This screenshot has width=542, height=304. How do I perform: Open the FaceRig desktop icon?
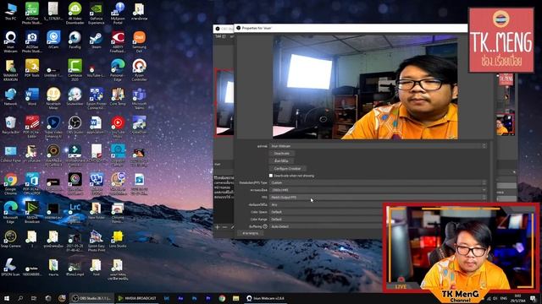click(75, 40)
